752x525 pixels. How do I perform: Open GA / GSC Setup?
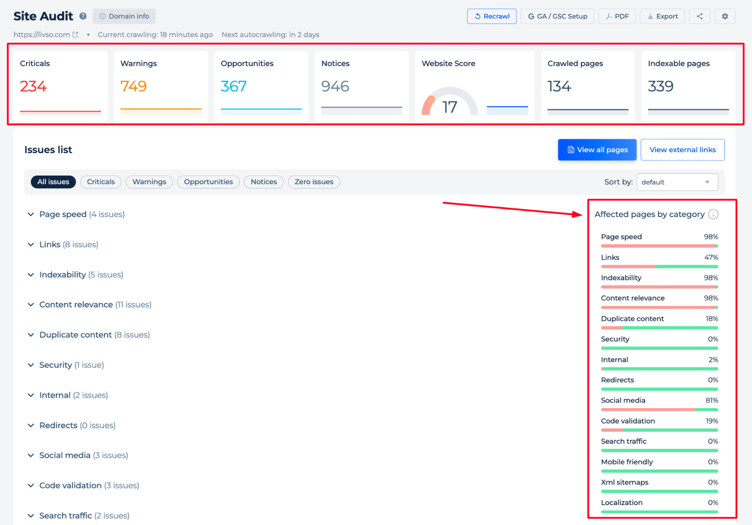pos(557,16)
